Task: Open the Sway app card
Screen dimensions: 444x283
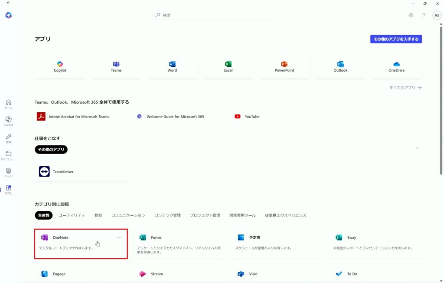Action: click(x=375, y=244)
